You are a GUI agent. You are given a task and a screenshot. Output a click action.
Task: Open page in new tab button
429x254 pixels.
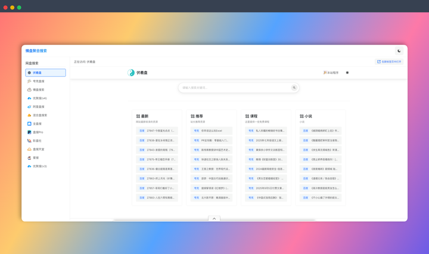[x=389, y=61]
